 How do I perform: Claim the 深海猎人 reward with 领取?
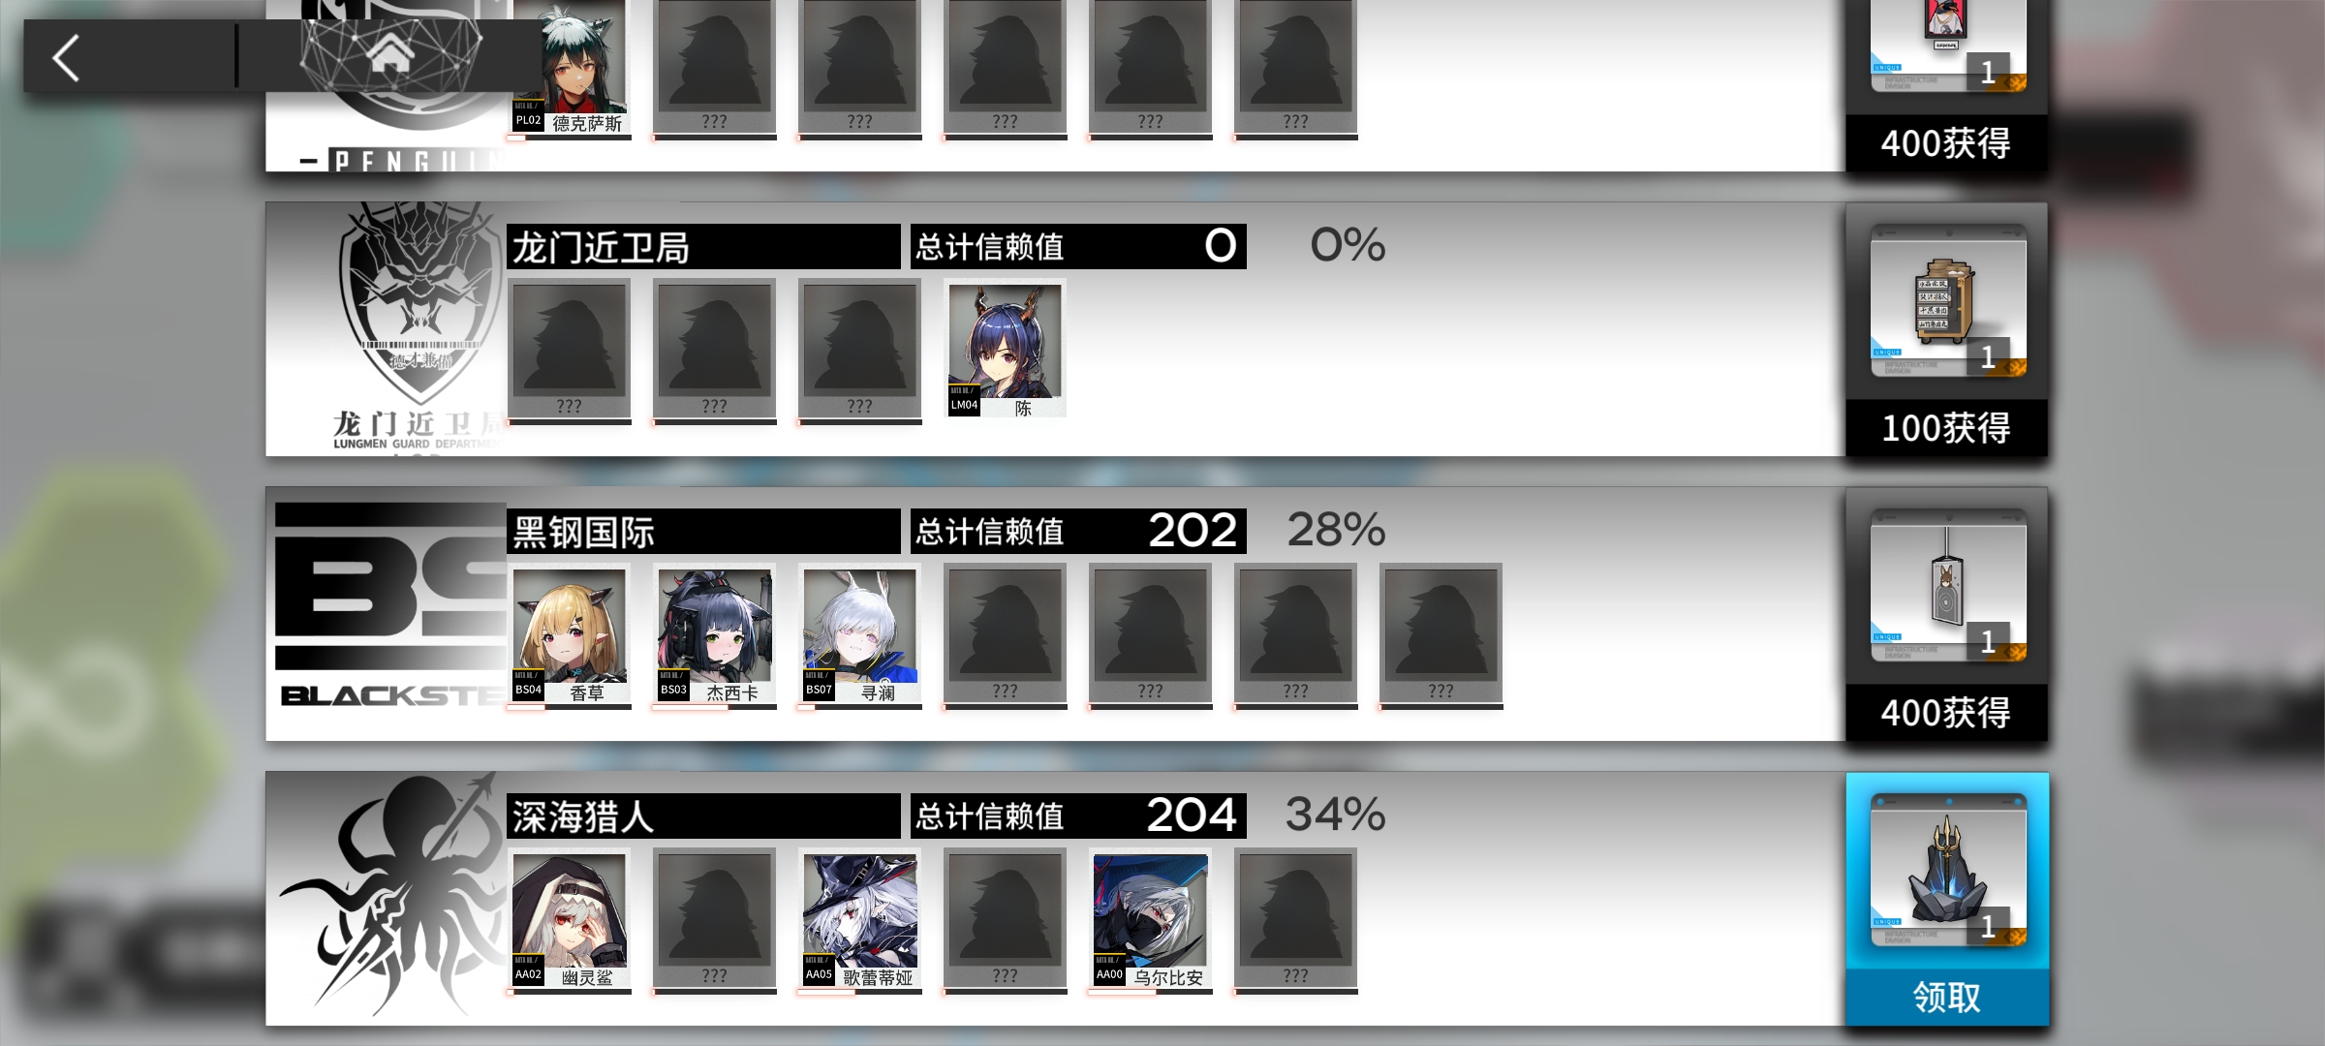pyautogui.click(x=1947, y=997)
